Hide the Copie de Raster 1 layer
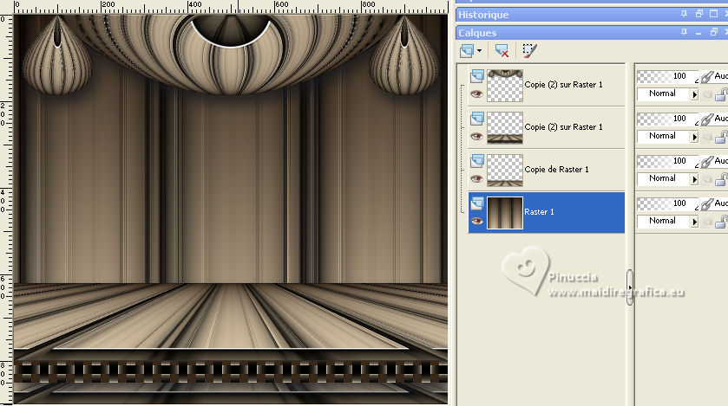 [477, 178]
